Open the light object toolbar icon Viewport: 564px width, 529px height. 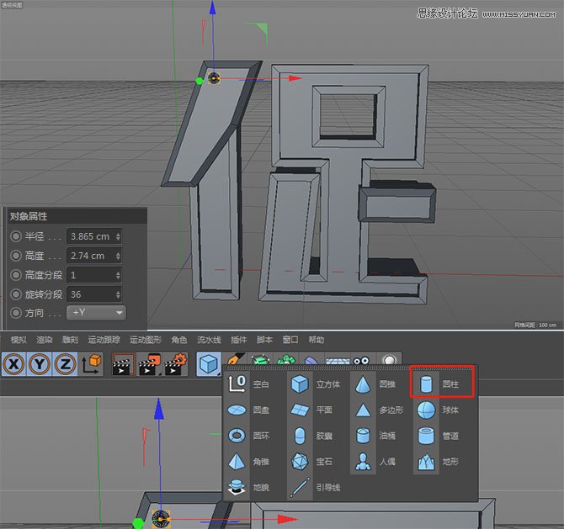[x=389, y=359]
